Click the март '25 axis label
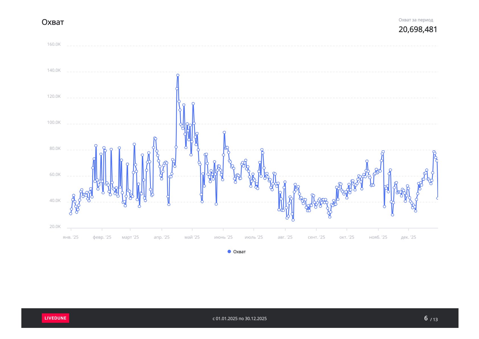The image size is (479, 339). click(130, 237)
